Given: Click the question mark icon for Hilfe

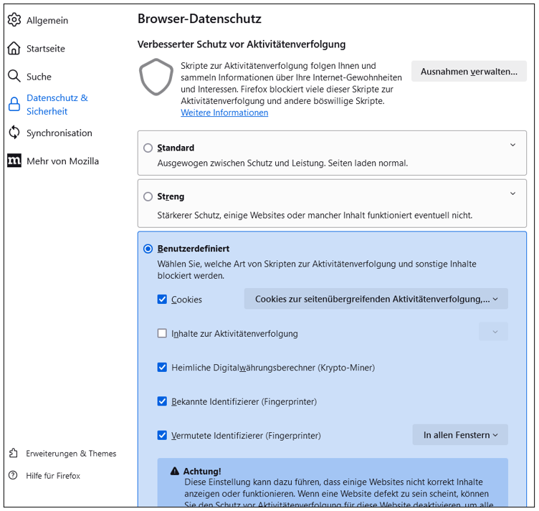Looking at the screenshot, I should 14,475.
